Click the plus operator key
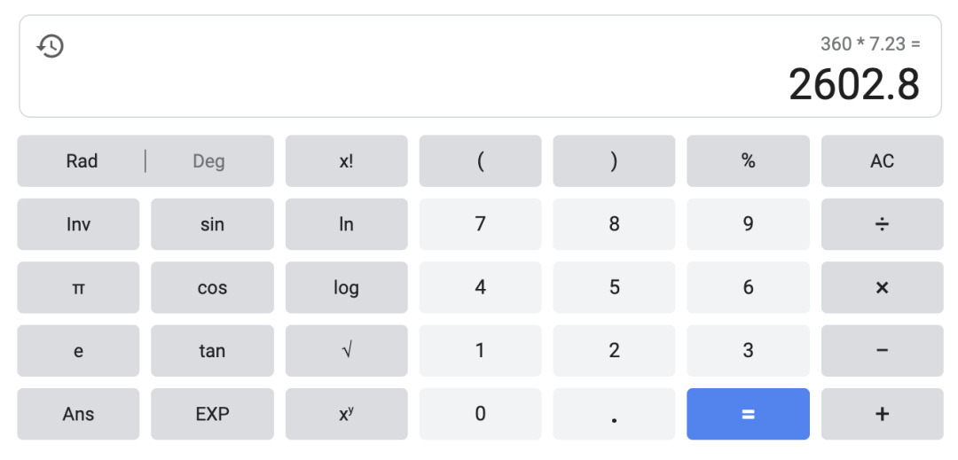Image resolution: width=958 pixels, height=460 pixels. 882,414
